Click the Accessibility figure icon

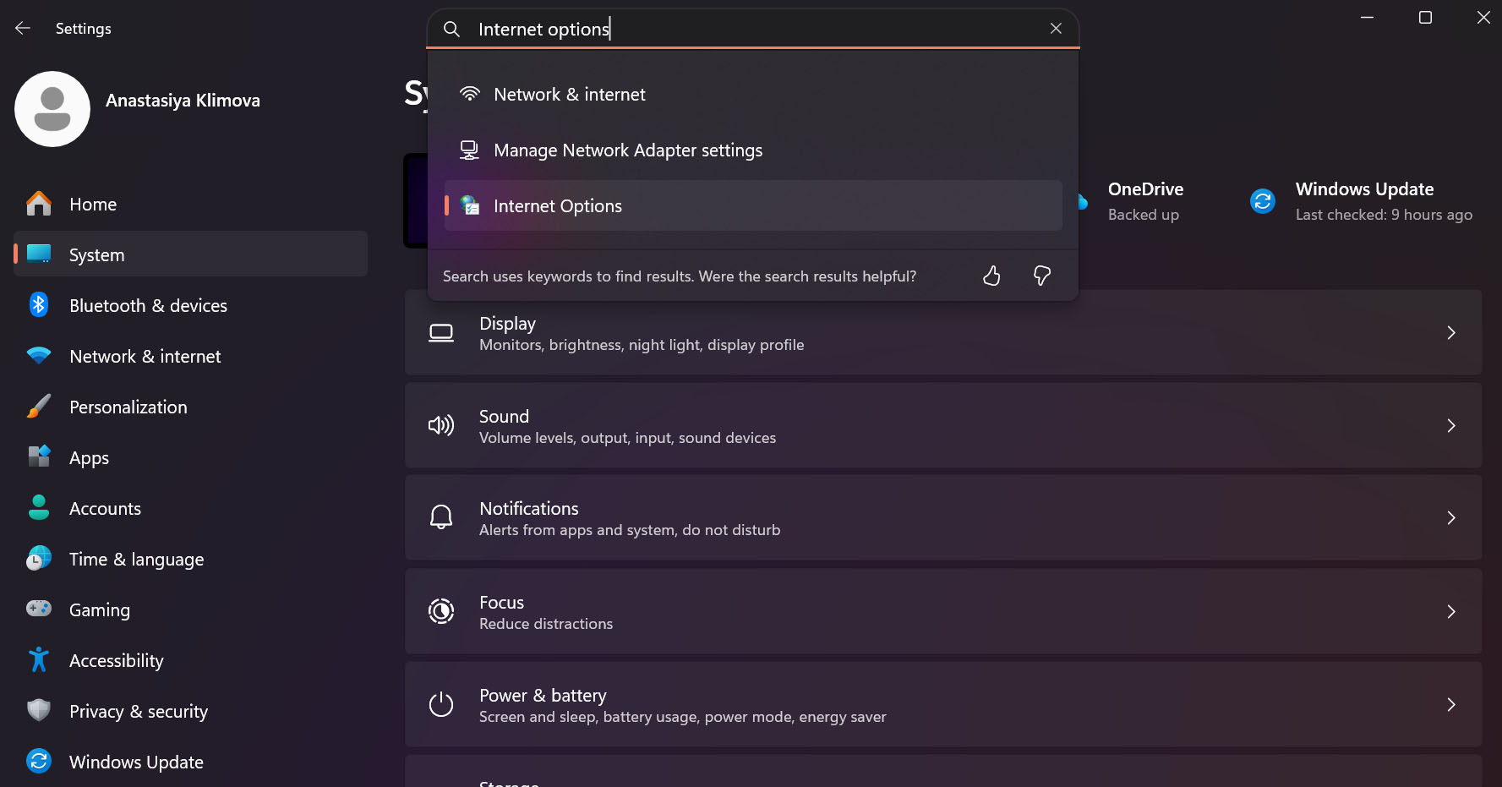(39, 659)
